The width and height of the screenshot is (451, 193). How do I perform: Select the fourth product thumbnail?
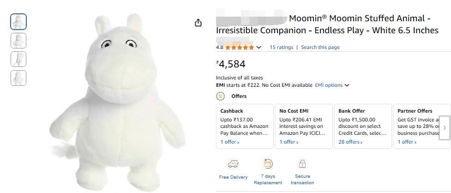(18, 78)
